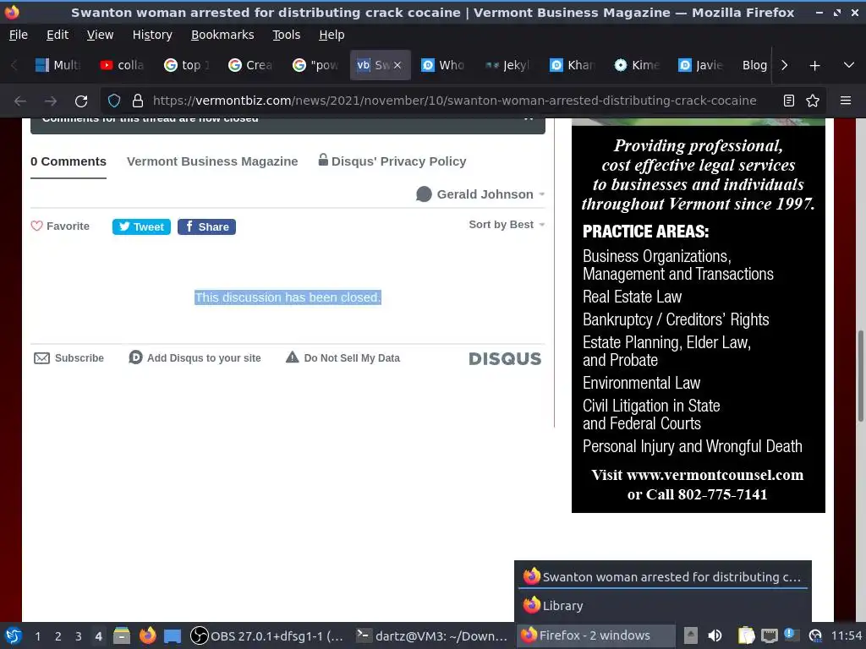This screenshot has width=866, height=649.
Task: Launch Firefox from panel quicklaunch
Action: pos(147,635)
